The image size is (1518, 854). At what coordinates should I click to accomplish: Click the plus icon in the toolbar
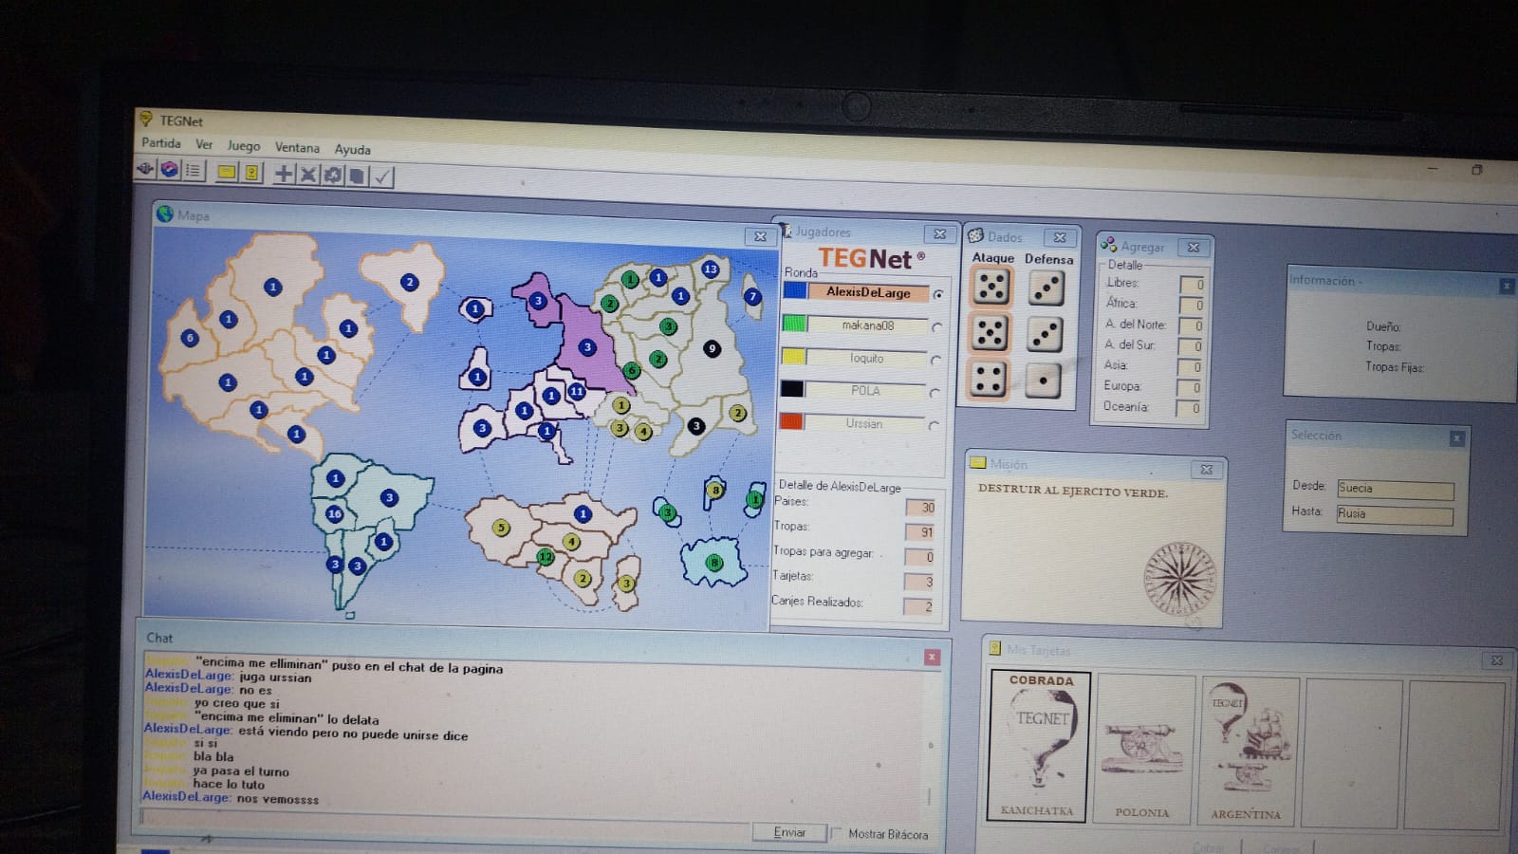pyautogui.click(x=283, y=174)
